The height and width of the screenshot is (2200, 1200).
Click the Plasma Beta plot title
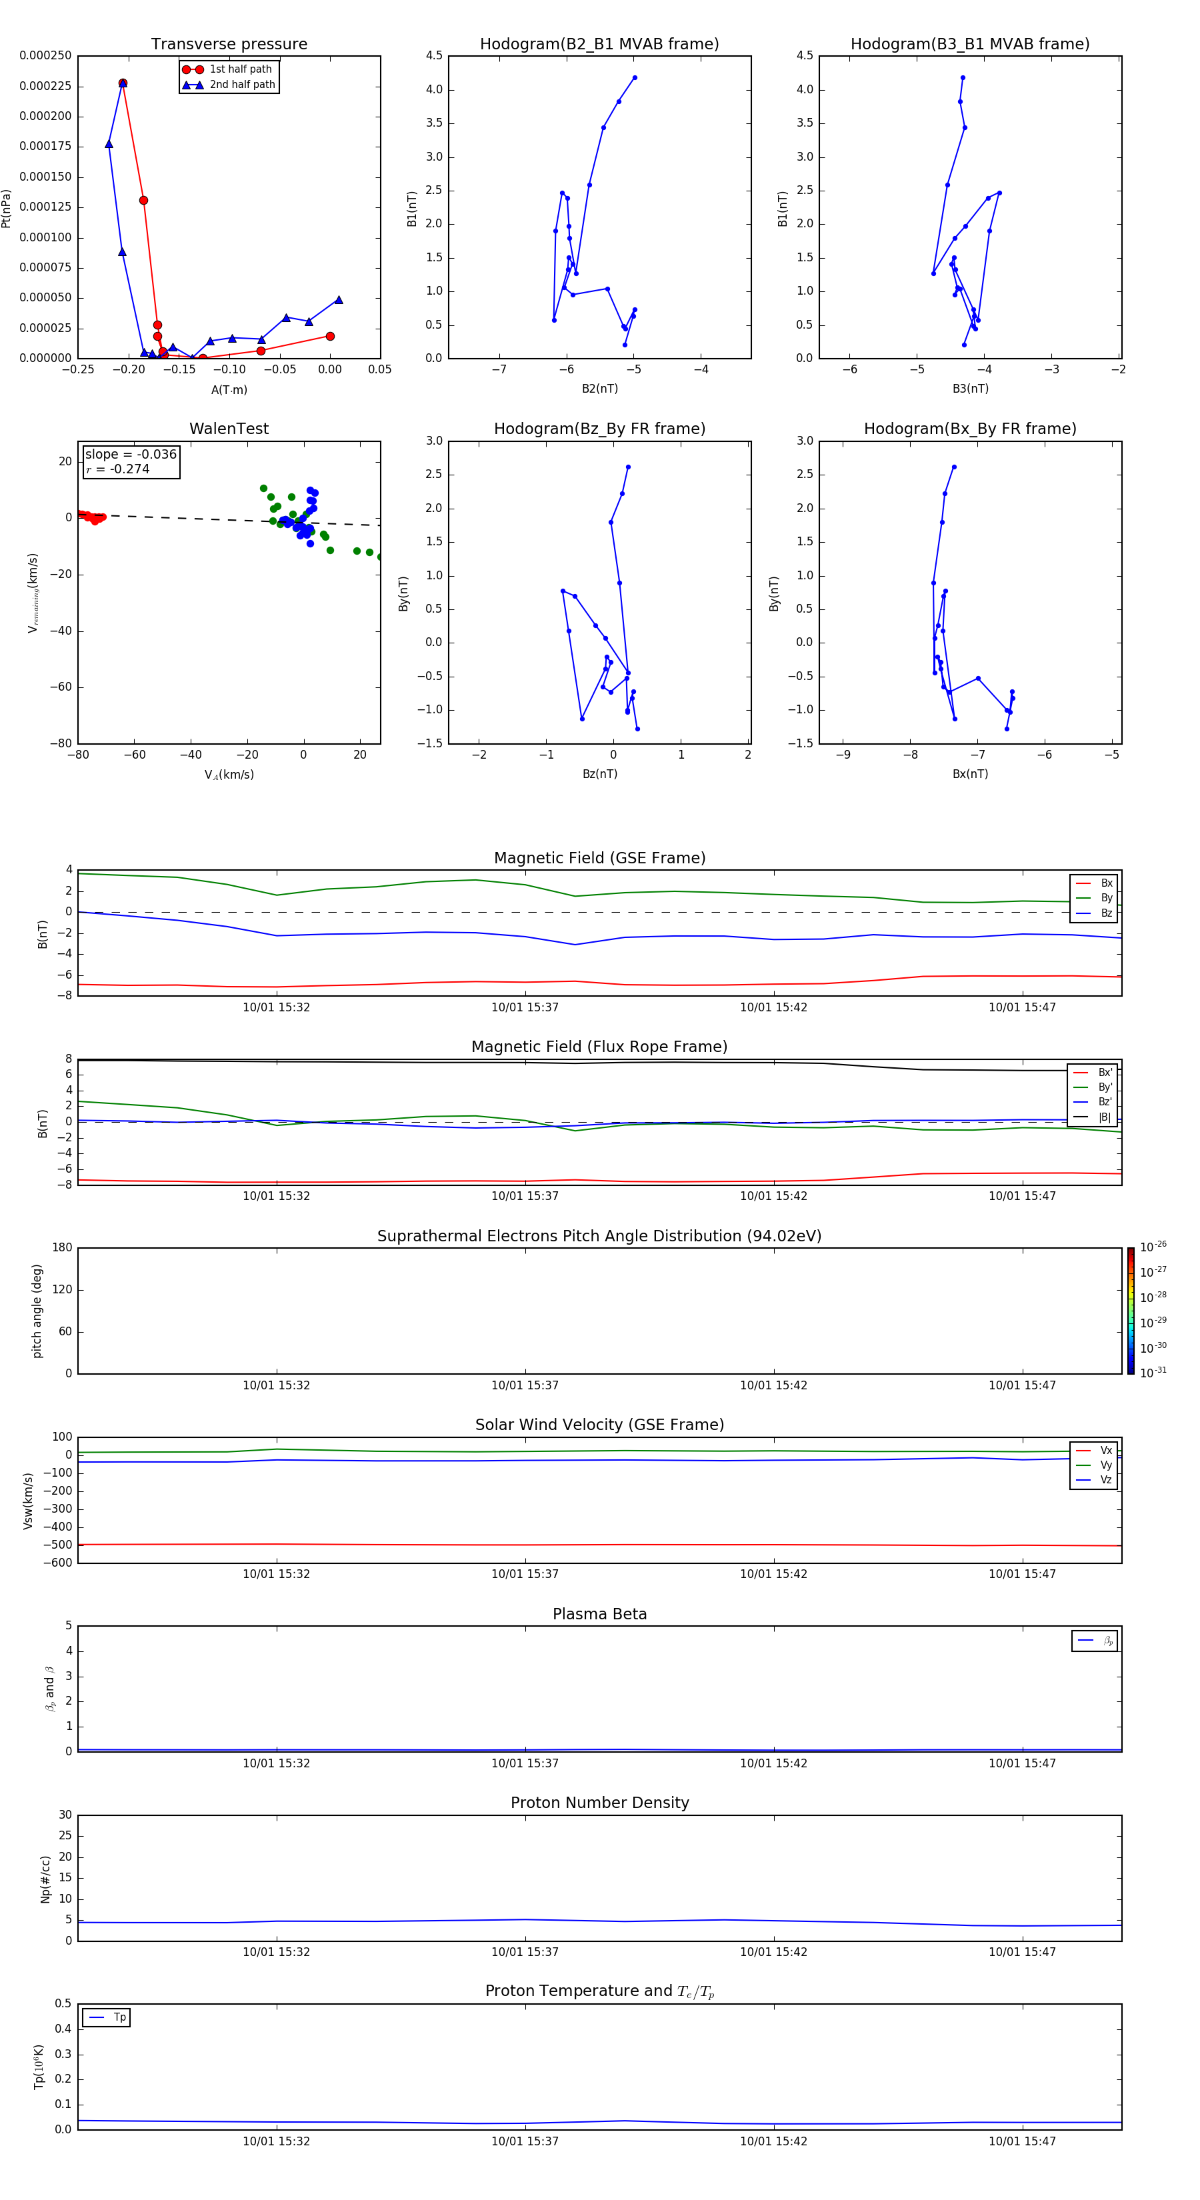tap(599, 1614)
